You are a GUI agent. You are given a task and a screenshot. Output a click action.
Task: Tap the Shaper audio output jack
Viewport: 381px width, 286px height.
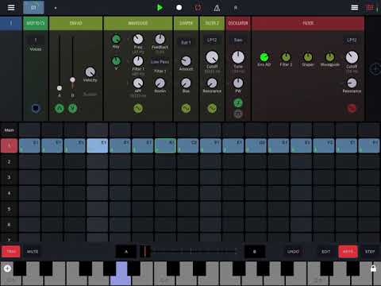186,108
